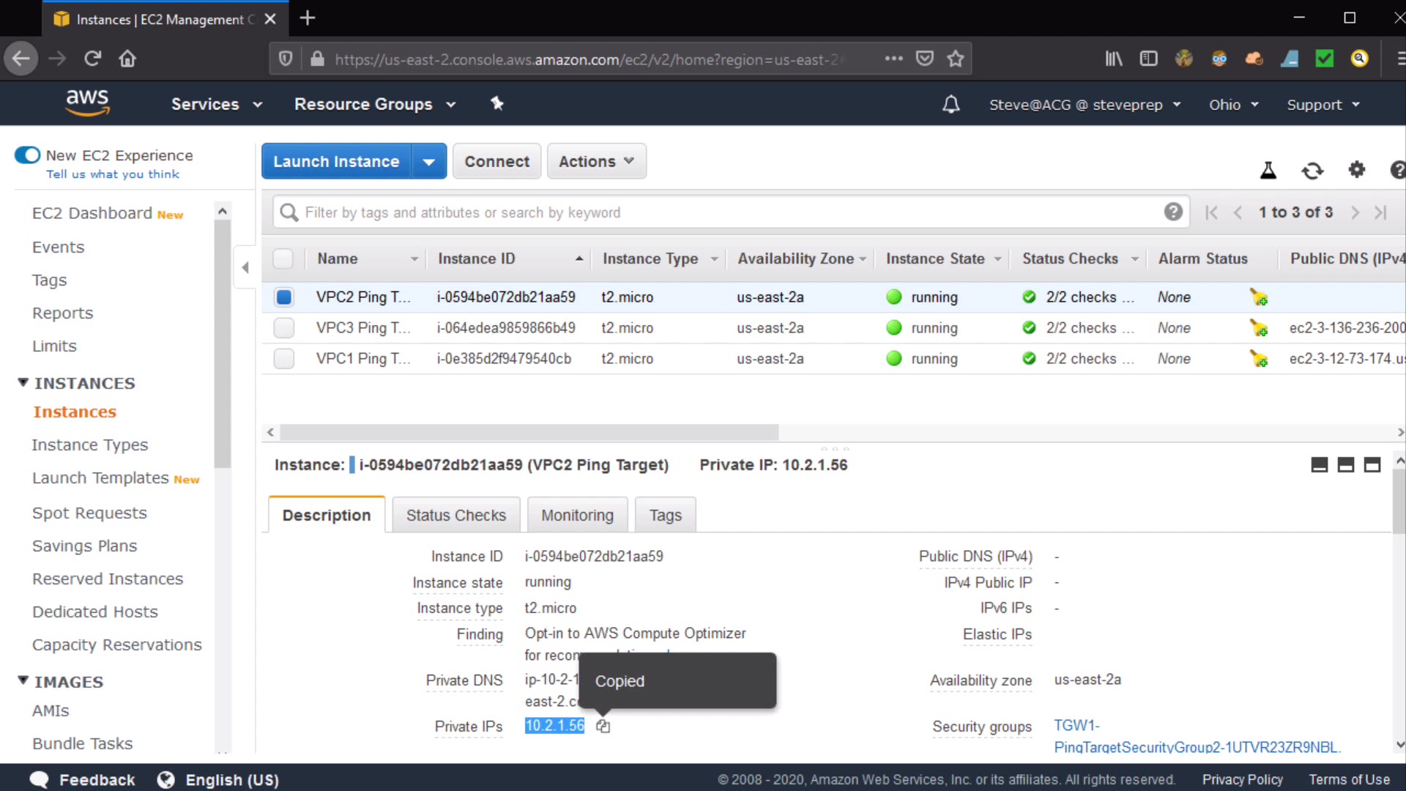Viewport: 1406px width, 791px height.
Task: Click the experiments flask icon
Action: (1268, 171)
